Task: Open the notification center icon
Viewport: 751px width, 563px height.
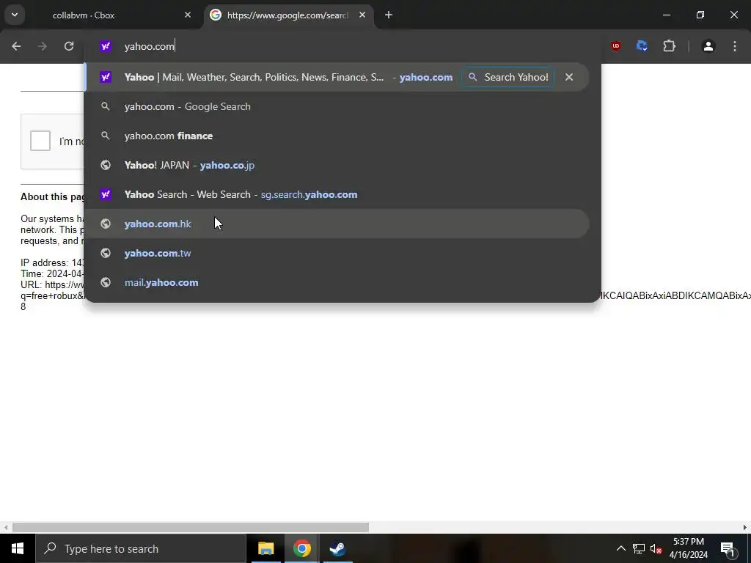Action: coord(728,548)
